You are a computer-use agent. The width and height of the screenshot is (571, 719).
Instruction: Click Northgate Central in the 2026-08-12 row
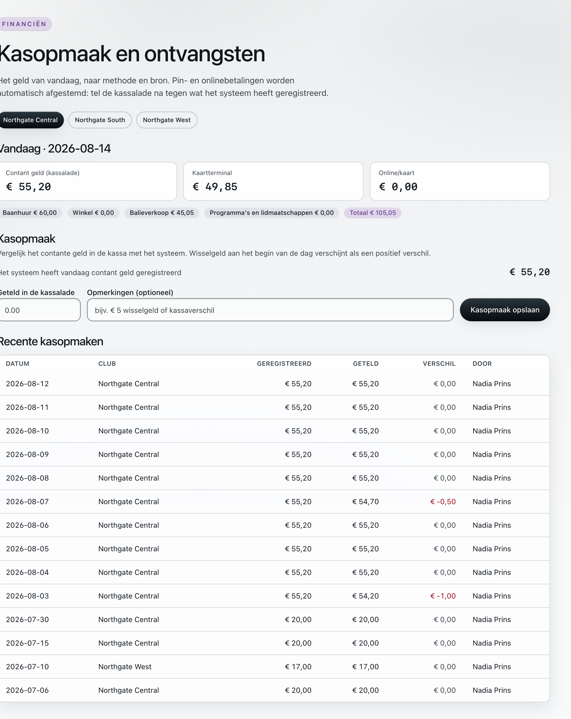pos(129,384)
